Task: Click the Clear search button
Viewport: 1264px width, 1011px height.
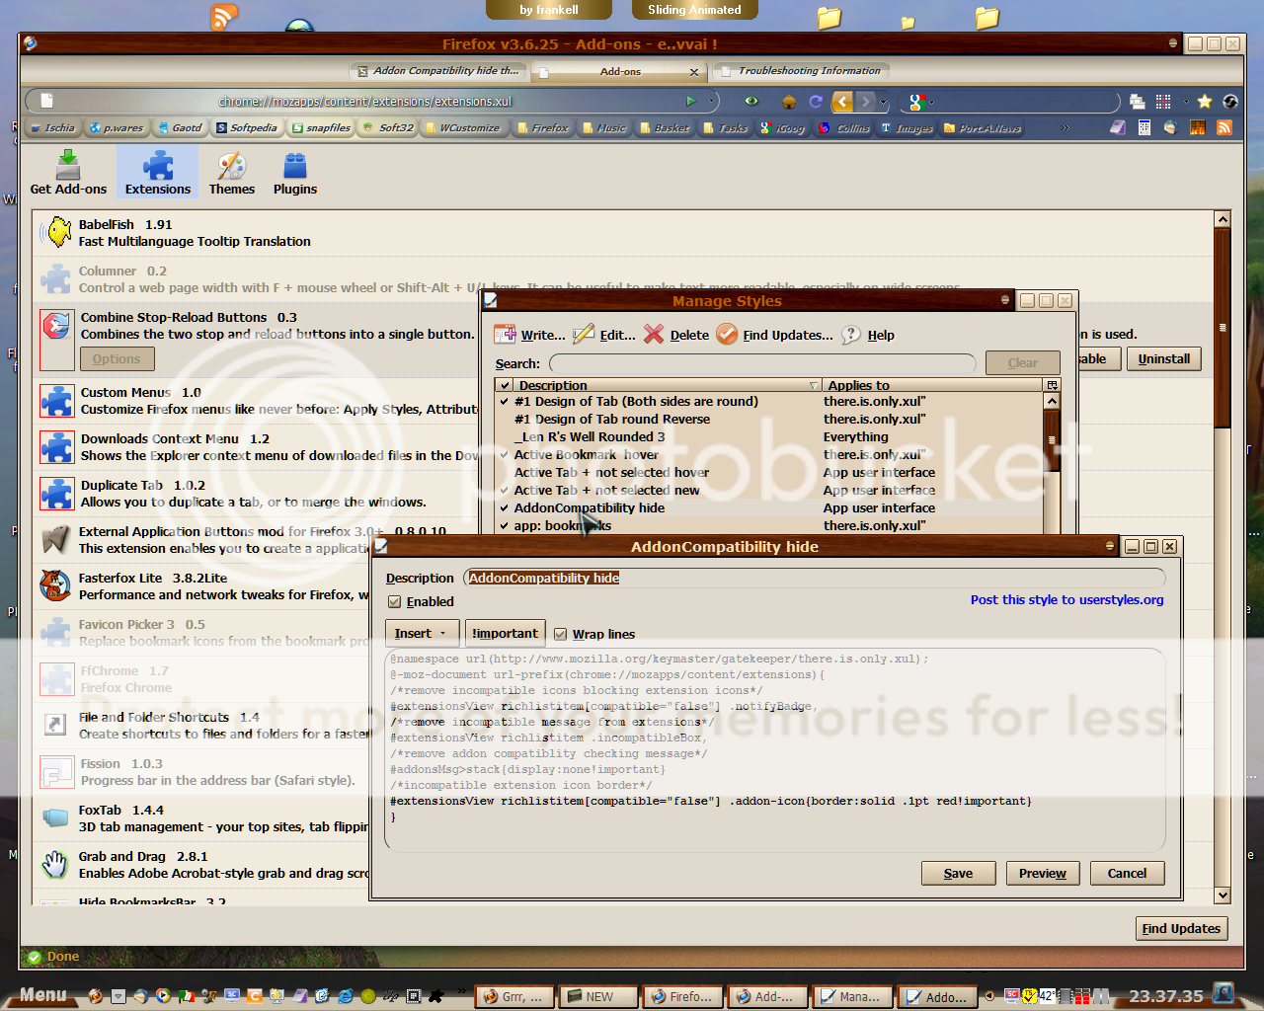Action: (x=1022, y=362)
